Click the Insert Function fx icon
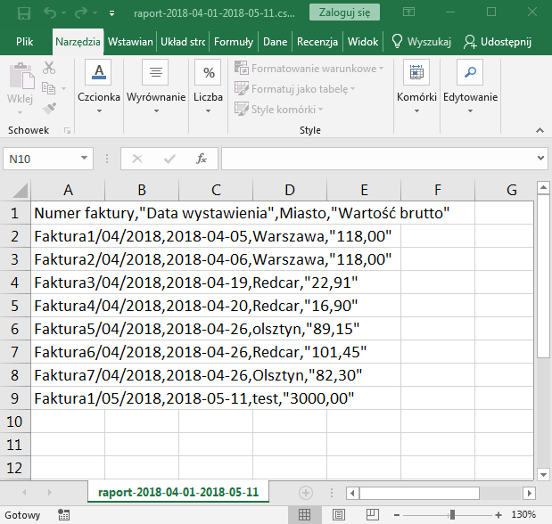Screen dimensions: 552x524 pyautogui.click(x=202, y=159)
